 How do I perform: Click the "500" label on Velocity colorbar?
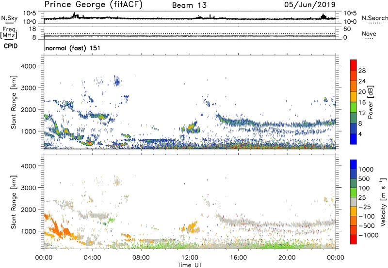pyautogui.click(x=364, y=179)
